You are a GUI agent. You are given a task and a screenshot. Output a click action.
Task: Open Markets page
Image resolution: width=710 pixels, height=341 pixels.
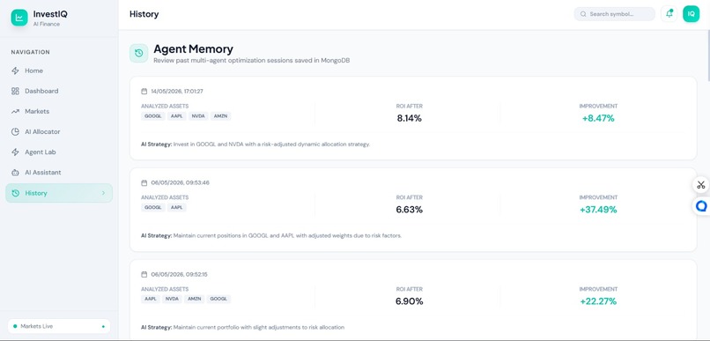click(x=59, y=111)
